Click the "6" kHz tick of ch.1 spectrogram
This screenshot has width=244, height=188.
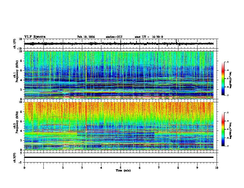(x=22, y=71)
